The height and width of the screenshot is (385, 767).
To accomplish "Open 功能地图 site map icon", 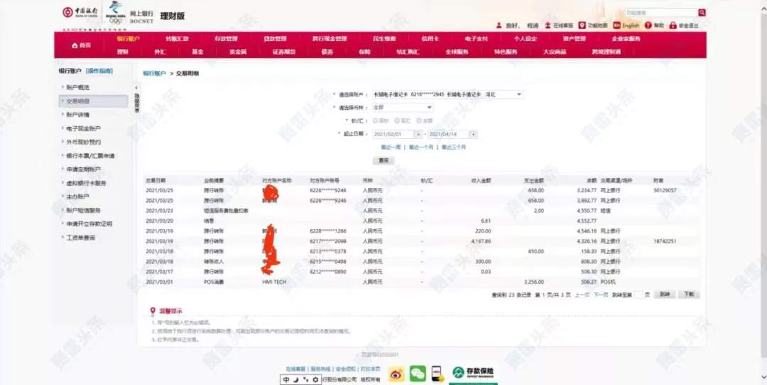I will (582, 26).
